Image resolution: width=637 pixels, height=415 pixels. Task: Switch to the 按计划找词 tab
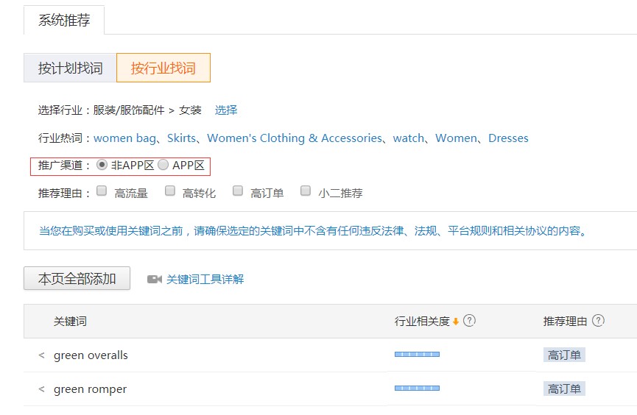tap(70, 68)
